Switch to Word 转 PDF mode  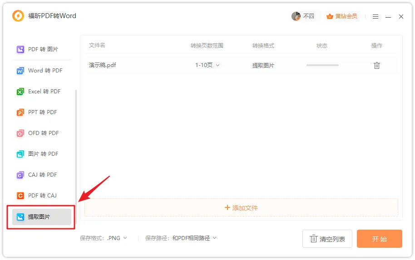pyautogui.click(x=45, y=71)
